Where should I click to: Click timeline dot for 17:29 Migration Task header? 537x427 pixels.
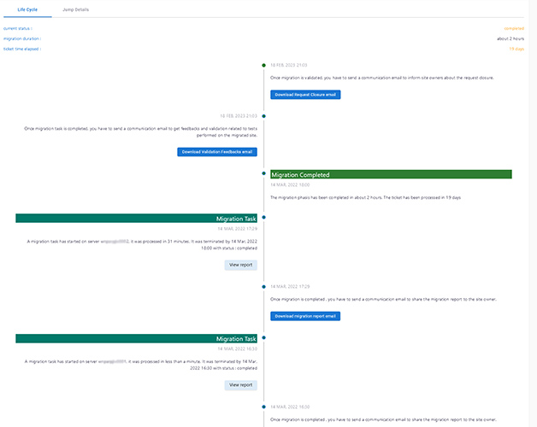click(x=264, y=218)
